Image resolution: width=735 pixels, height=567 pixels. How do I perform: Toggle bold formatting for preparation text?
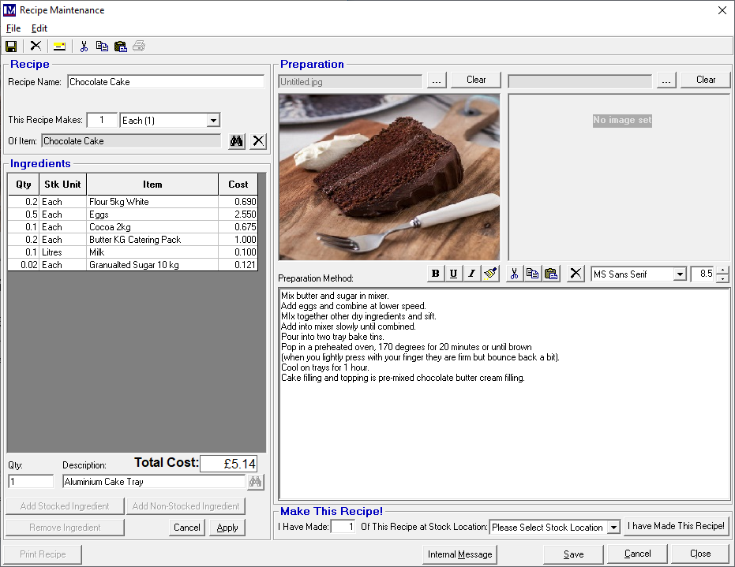(x=435, y=274)
